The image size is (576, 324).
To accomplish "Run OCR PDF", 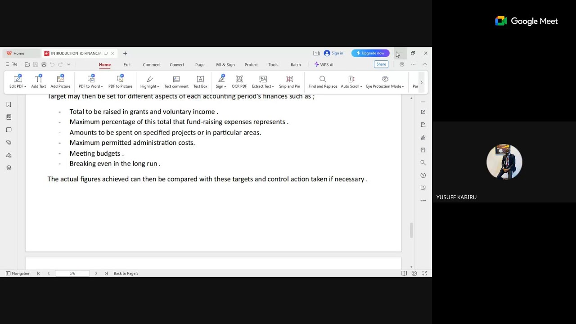I will point(239,81).
